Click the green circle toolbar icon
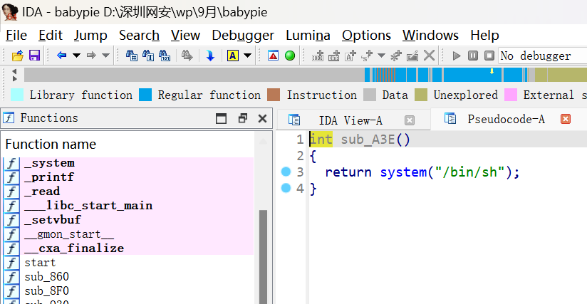Viewport: 587px width, 304px height. tap(290, 56)
